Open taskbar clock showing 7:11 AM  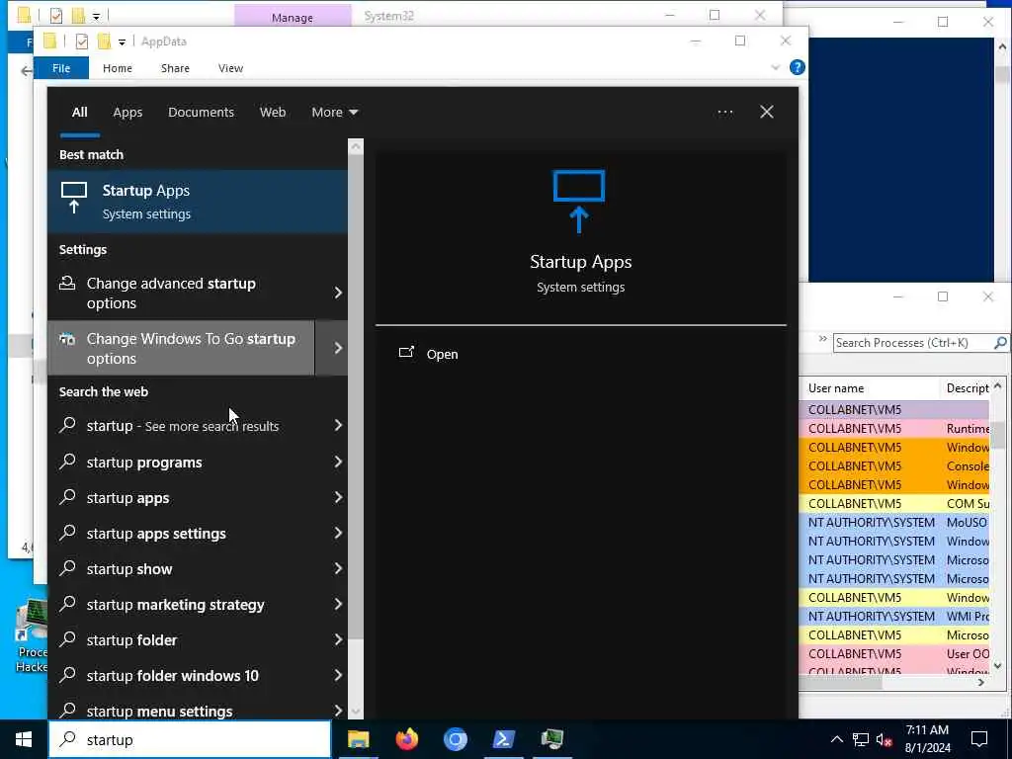[927, 739]
